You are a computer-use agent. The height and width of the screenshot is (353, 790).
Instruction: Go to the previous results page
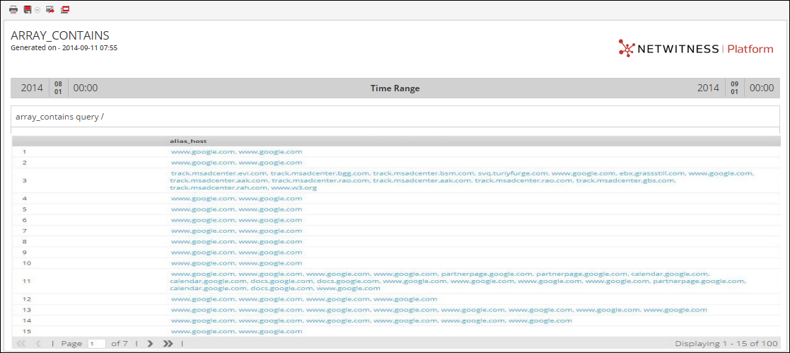(x=39, y=343)
